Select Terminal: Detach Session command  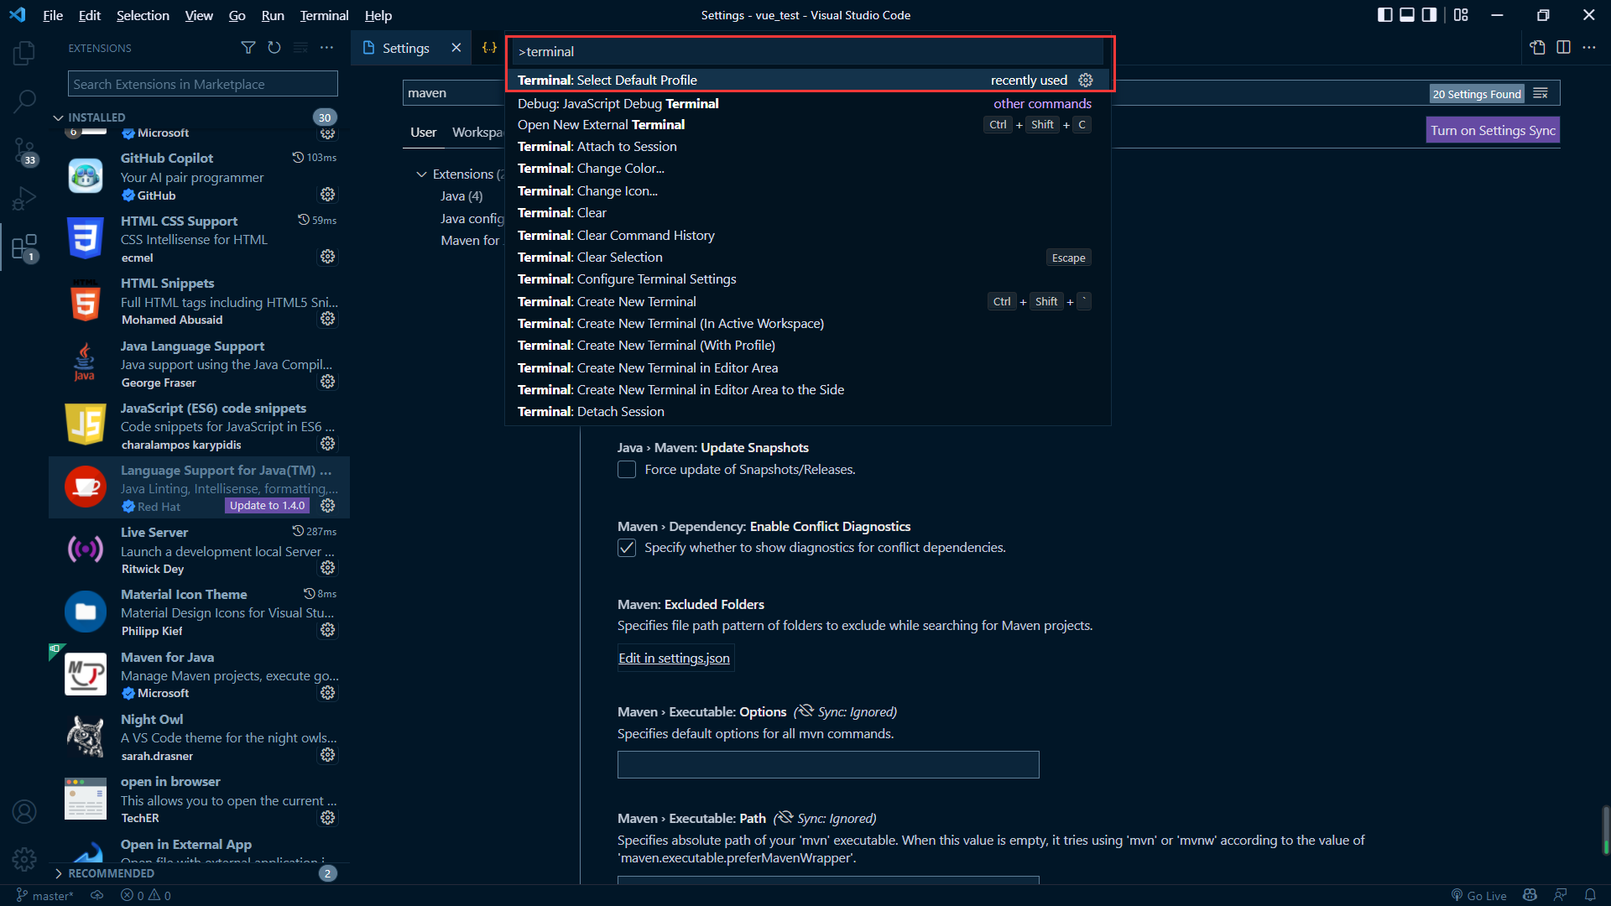coord(807,412)
